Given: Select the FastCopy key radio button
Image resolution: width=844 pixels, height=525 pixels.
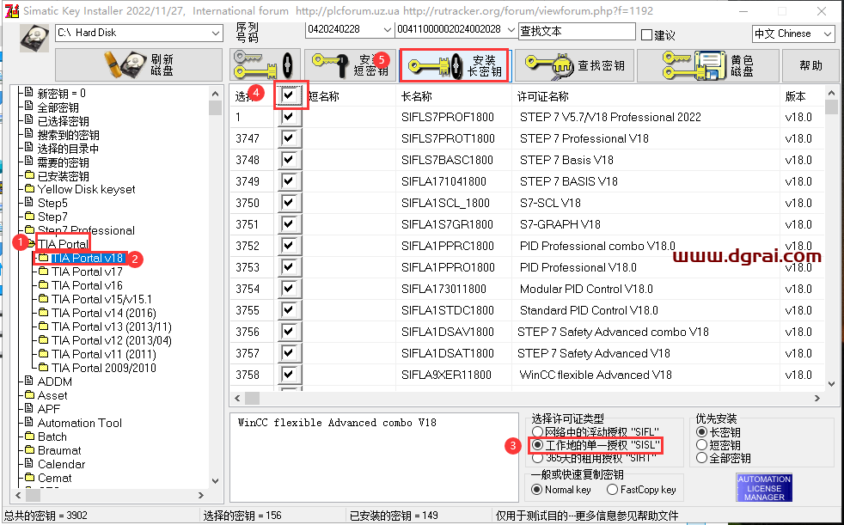Looking at the screenshot, I should (612, 490).
